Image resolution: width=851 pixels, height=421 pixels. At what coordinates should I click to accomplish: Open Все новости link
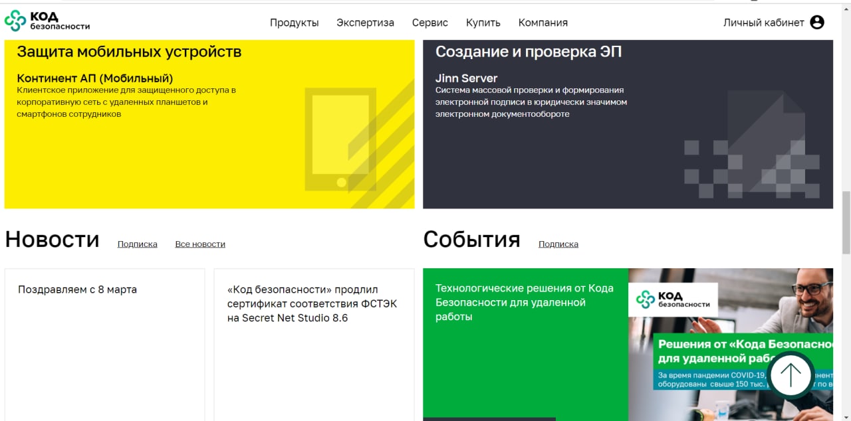click(x=200, y=244)
